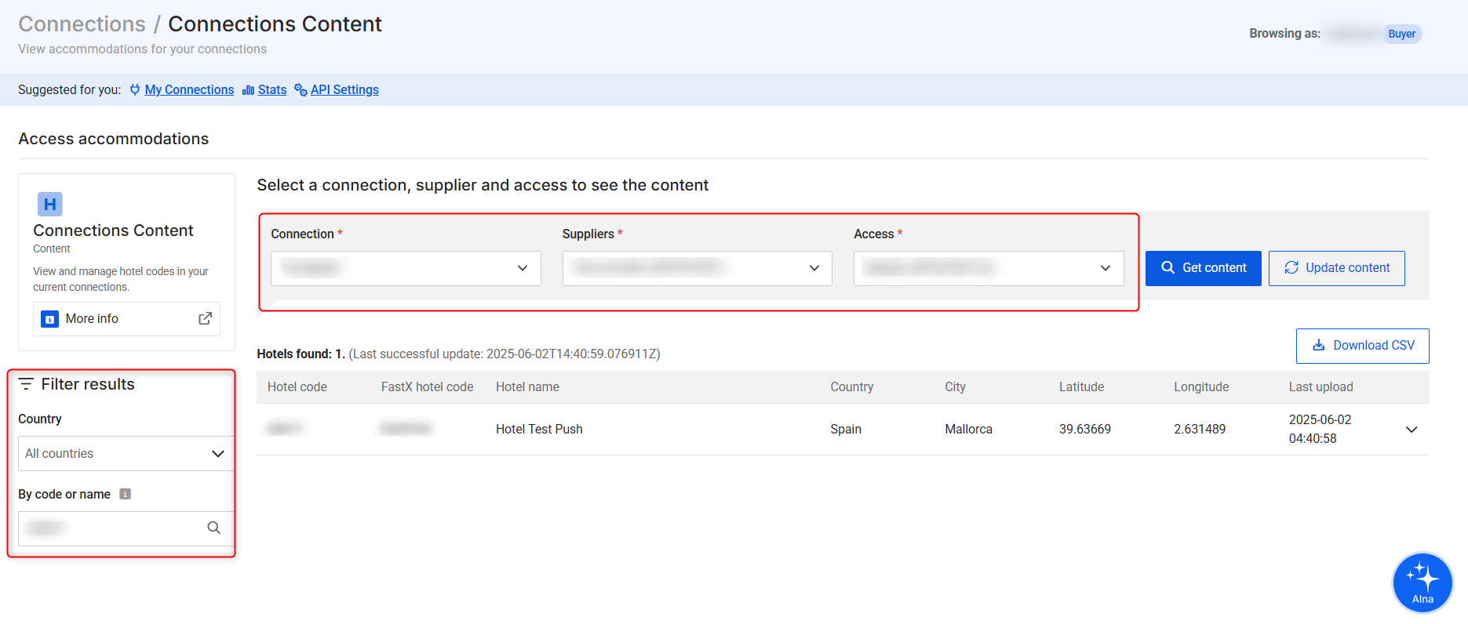Click the blue H Connections Content icon
Image resolution: width=1468 pixels, height=624 pixels.
pos(49,204)
